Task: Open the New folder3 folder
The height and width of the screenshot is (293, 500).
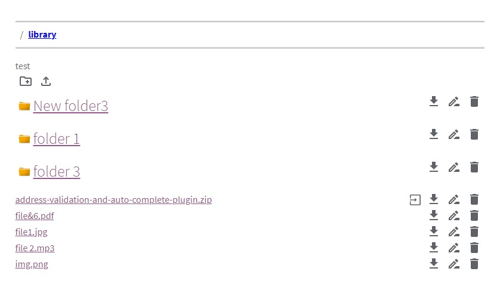Action: point(70,106)
